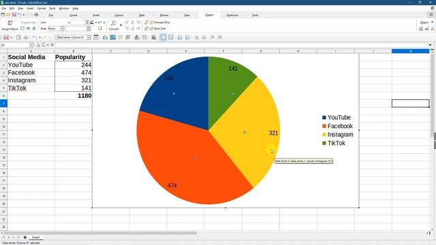
Task: Switch to the Extension ribbon tab
Action: tap(232, 15)
